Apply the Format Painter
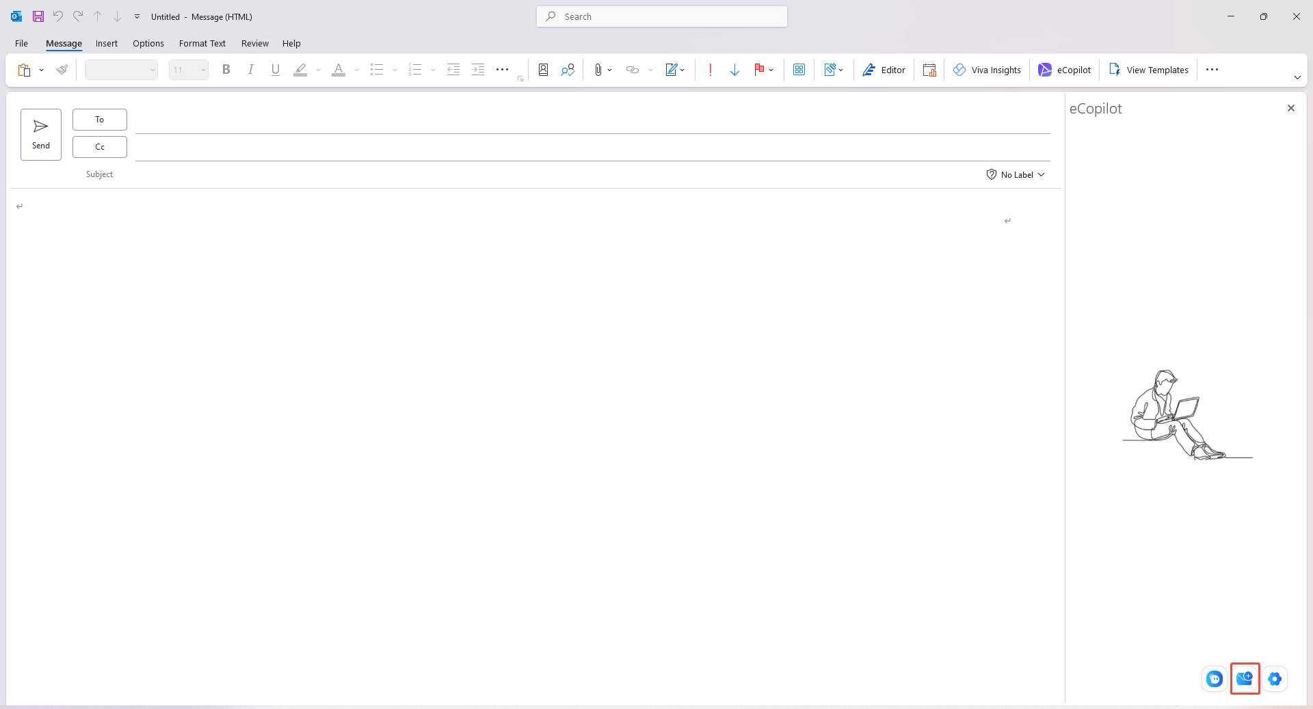Image resolution: width=1313 pixels, height=709 pixels. click(62, 70)
